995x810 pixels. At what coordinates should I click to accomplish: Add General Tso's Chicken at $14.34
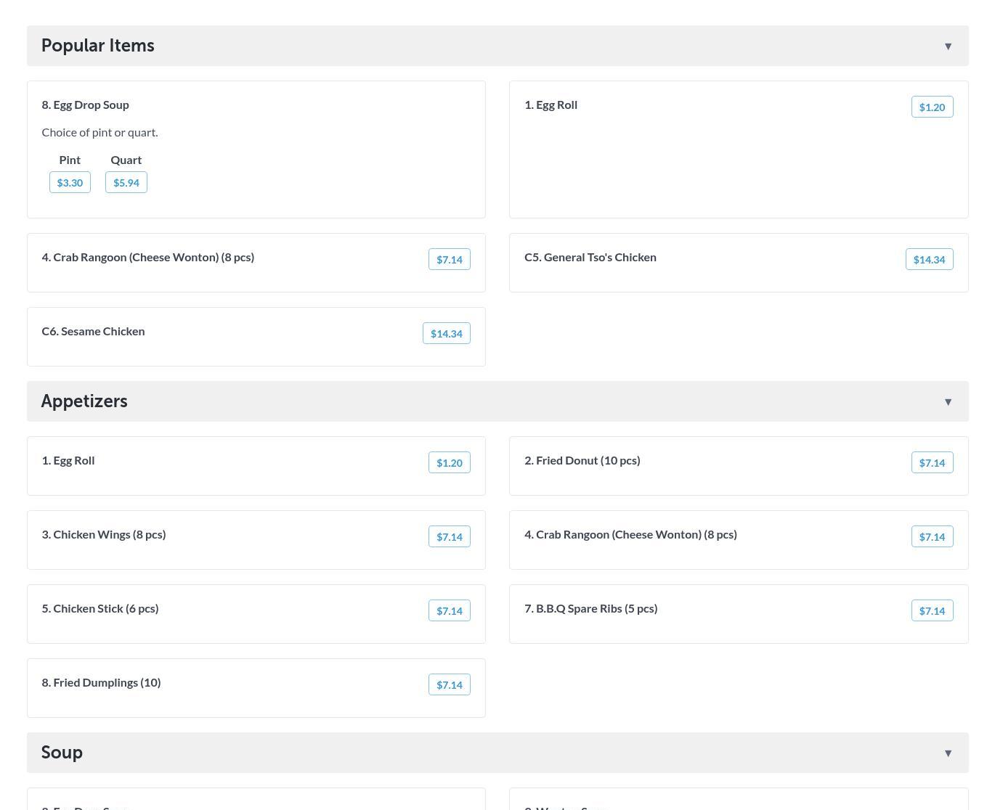click(929, 260)
